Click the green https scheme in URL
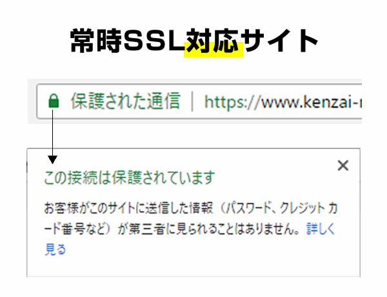Screen dimensions: 387x297 click(x=224, y=102)
